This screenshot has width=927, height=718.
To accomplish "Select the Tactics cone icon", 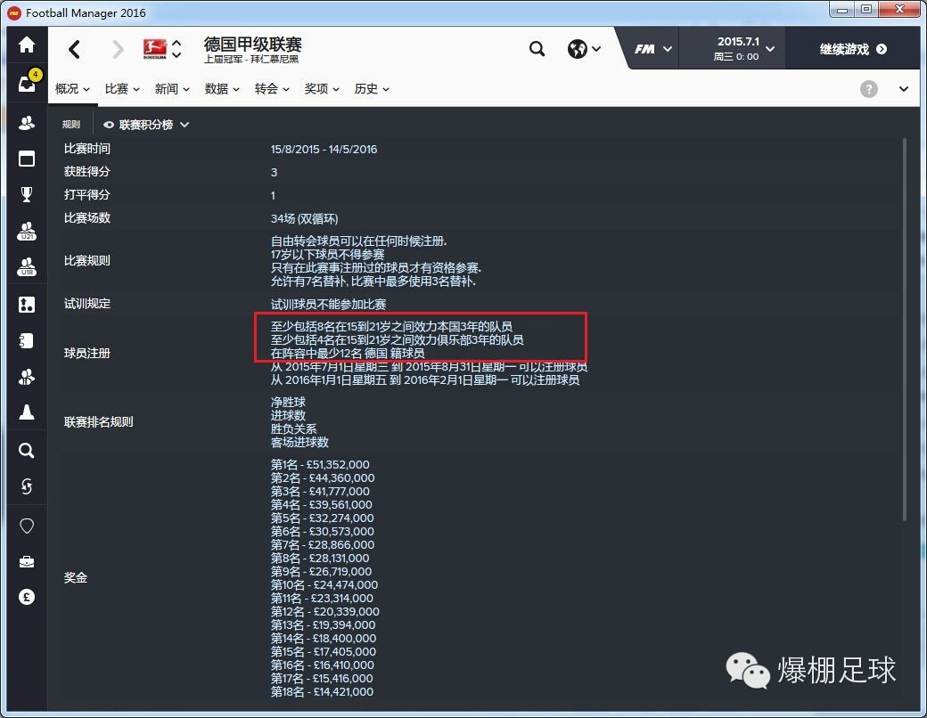I will (x=26, y=412).
